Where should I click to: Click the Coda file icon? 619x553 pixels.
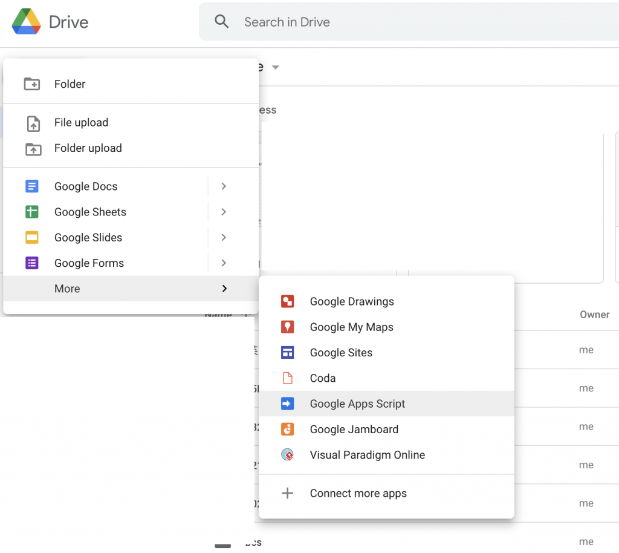pos(287,378)
